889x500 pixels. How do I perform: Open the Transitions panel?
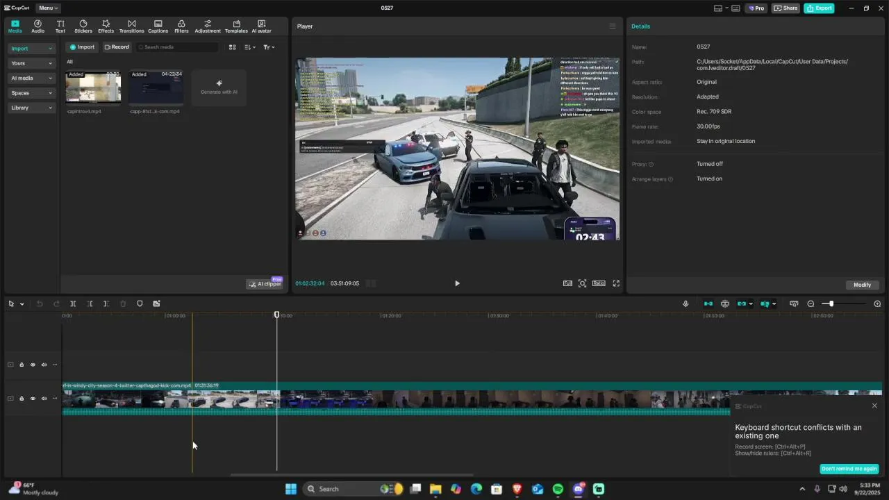pyautogui.click(x=131, y=26)
